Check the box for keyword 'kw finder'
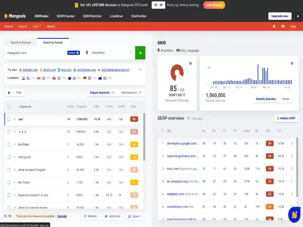 [9, 182]
